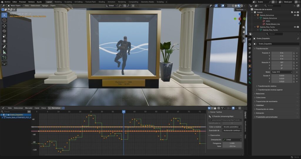
Task: Click the Escala X value slider field
Action: point(282,76)
